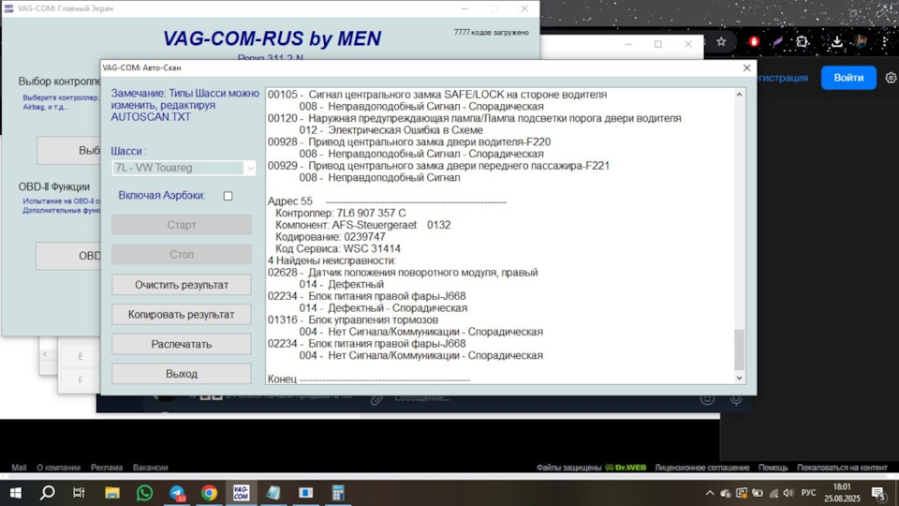Image resolution: width=899 pixels, height=506 pixels.
Task: Click the Выход button
Action: point(181,374)
